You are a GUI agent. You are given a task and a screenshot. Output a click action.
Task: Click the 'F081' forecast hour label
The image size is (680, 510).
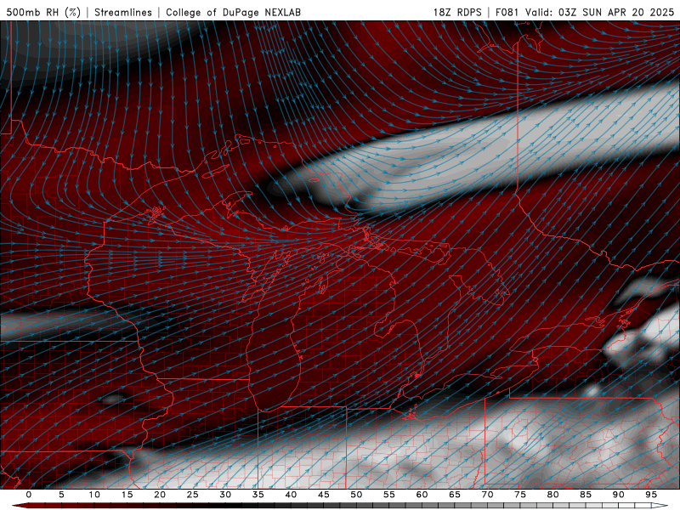(507, 12)
